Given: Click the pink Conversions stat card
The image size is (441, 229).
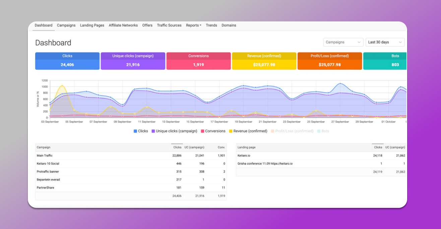Looking at the screenshot, I should (x=198, y=61).
